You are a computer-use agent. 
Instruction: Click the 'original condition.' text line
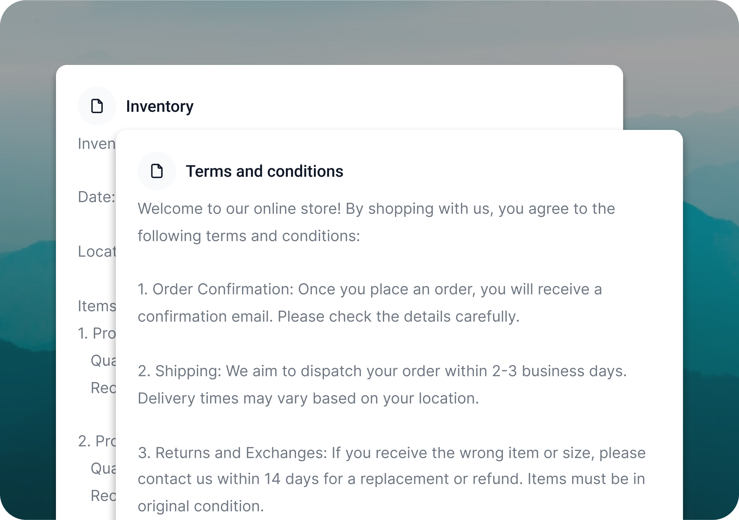[201, 506]
